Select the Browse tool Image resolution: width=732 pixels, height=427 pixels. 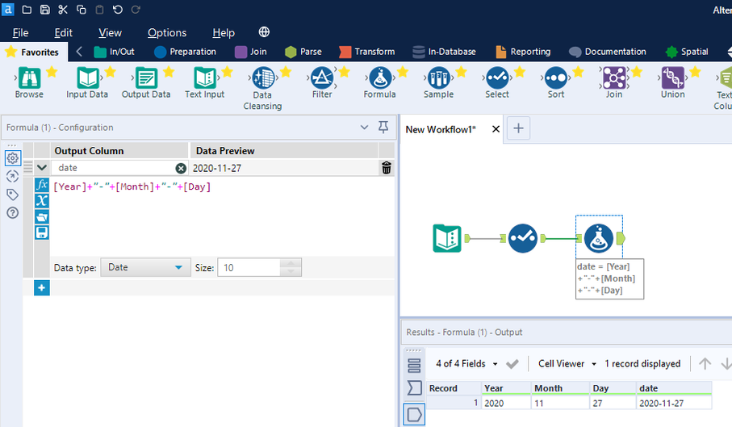(x=29, y=82)
